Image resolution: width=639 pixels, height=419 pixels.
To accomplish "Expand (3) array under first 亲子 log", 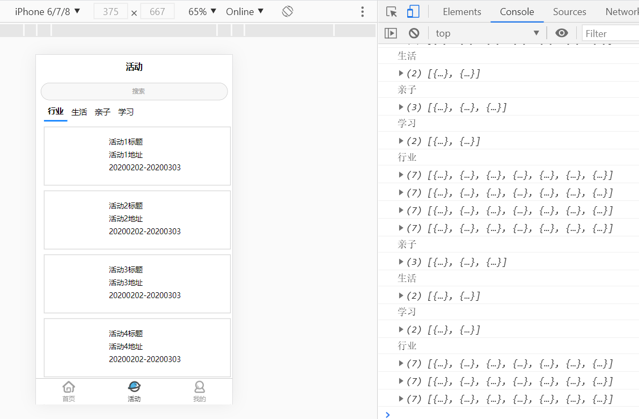I will pyautogui.click(x=401, y=107).
